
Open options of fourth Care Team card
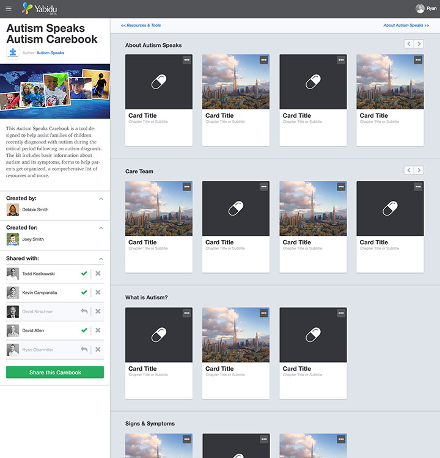[418, 187]
